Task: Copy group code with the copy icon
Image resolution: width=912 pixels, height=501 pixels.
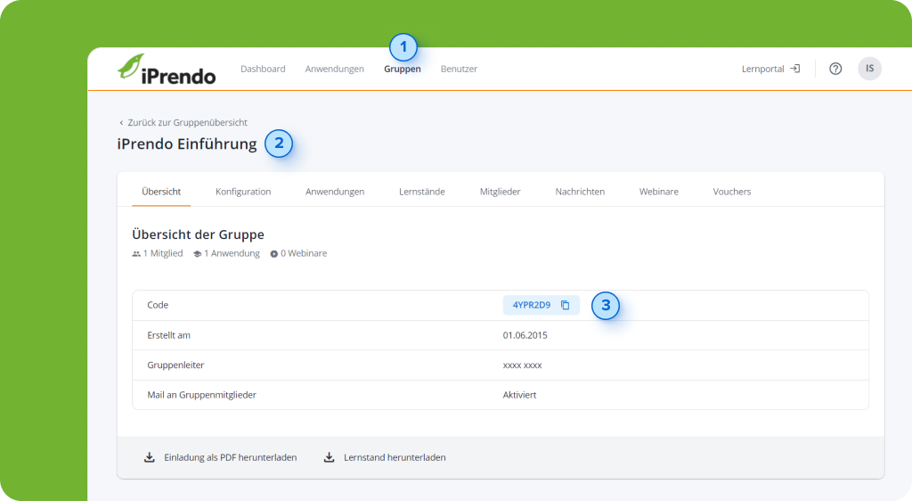Action: click(x=565, y=305)
